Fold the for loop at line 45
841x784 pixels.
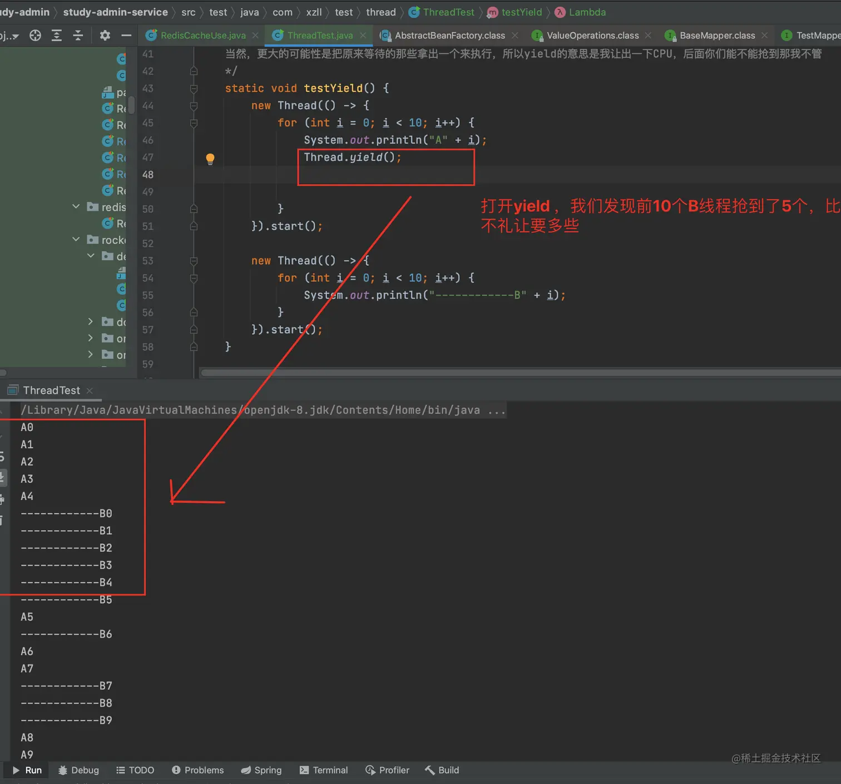194,123
